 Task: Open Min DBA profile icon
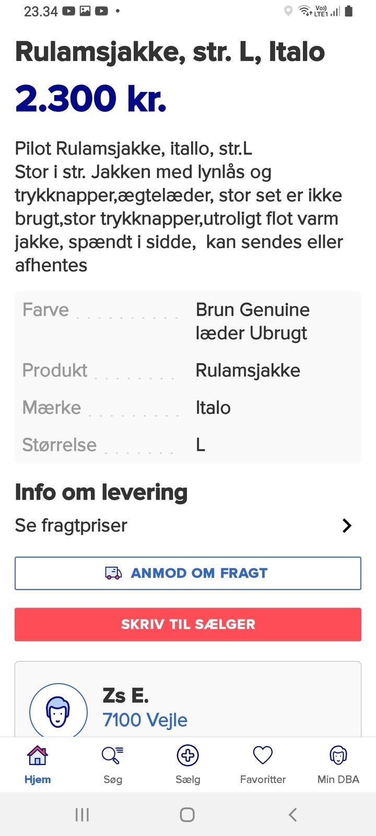[x=338, y=756]
